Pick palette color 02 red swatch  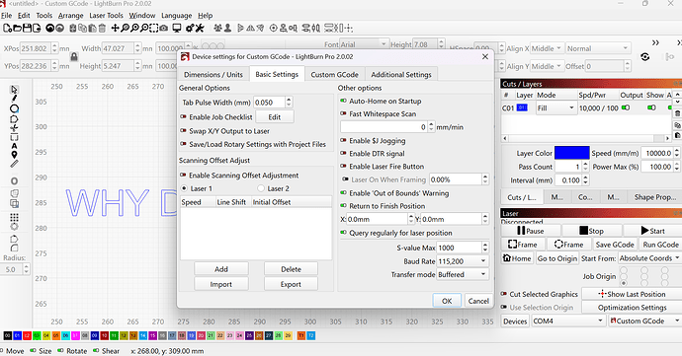click(x=27, y=335)
